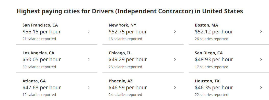Open Phoenix, AZ $46.59 per hour entry
Image resolution: width=269 pixels, height=100 pixels.
(143, 87)
